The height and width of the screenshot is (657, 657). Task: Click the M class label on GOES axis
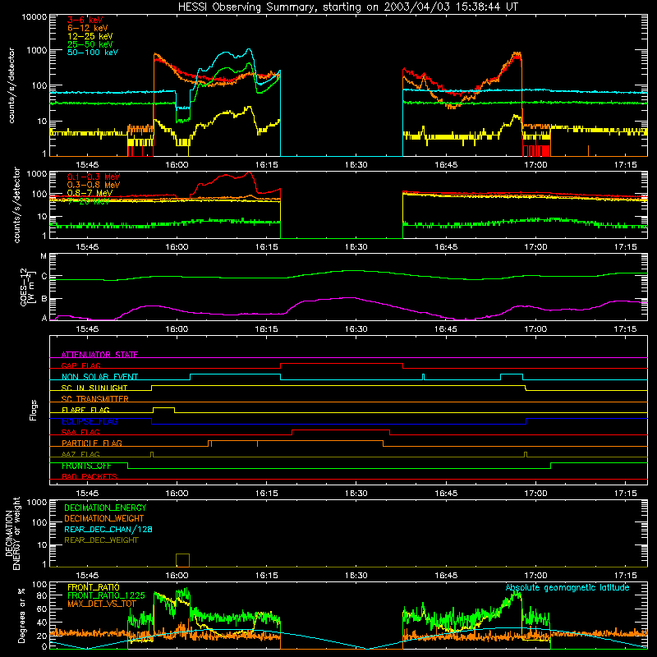(44, 256)
